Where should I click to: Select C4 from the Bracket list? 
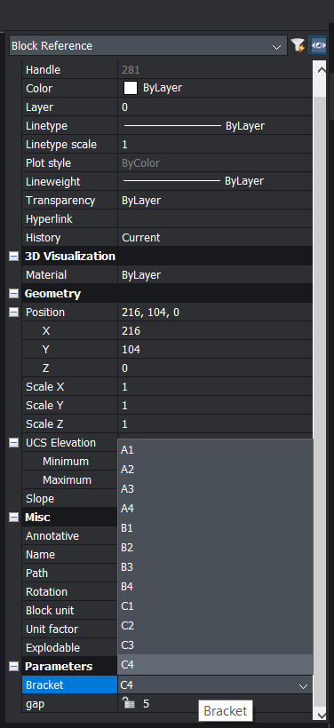(x=215, y=664)
